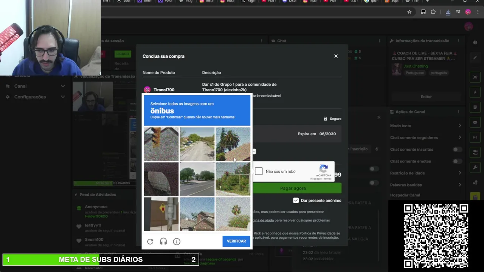Open browser extensions puzzle icon
Viewport: 484px width, 272px height.
pyautogui.click(x=433, y=12)
